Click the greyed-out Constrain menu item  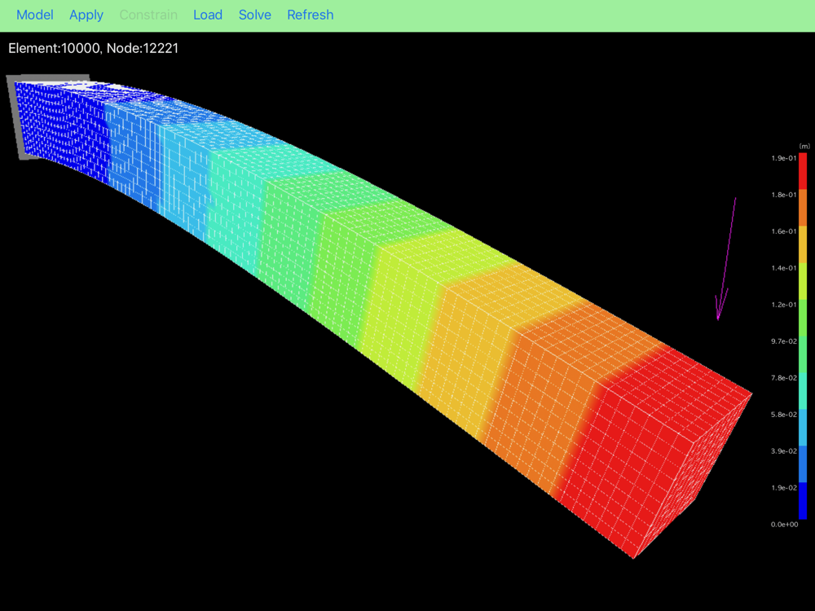click(148, 15)
